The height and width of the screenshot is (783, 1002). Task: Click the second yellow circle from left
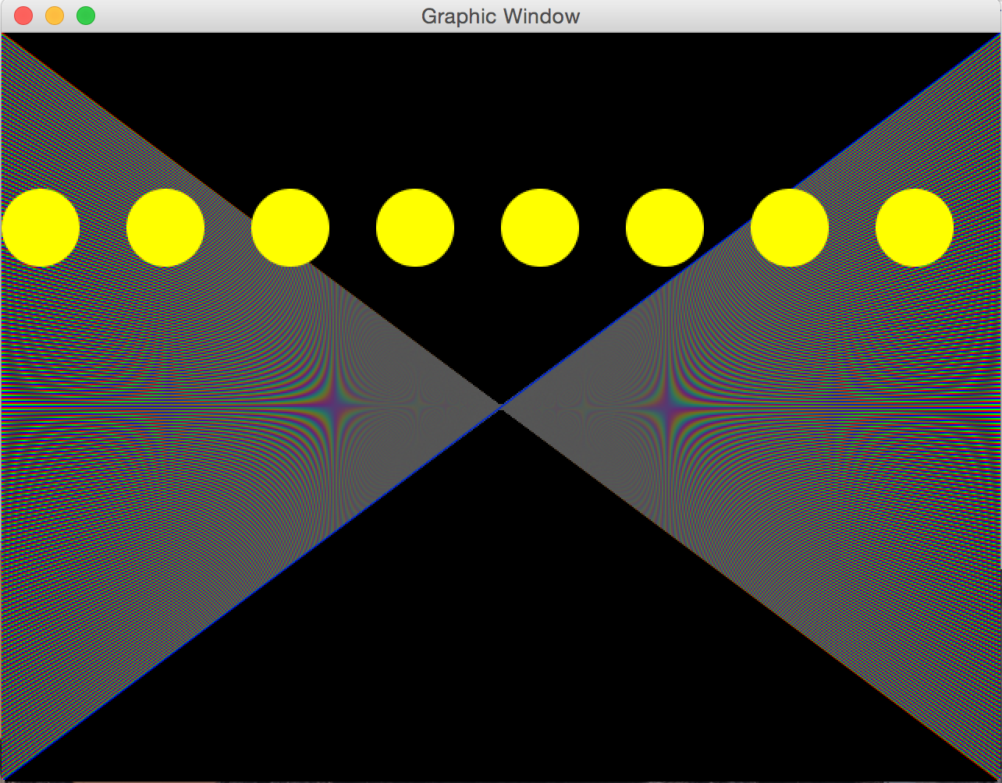point(165,228)
